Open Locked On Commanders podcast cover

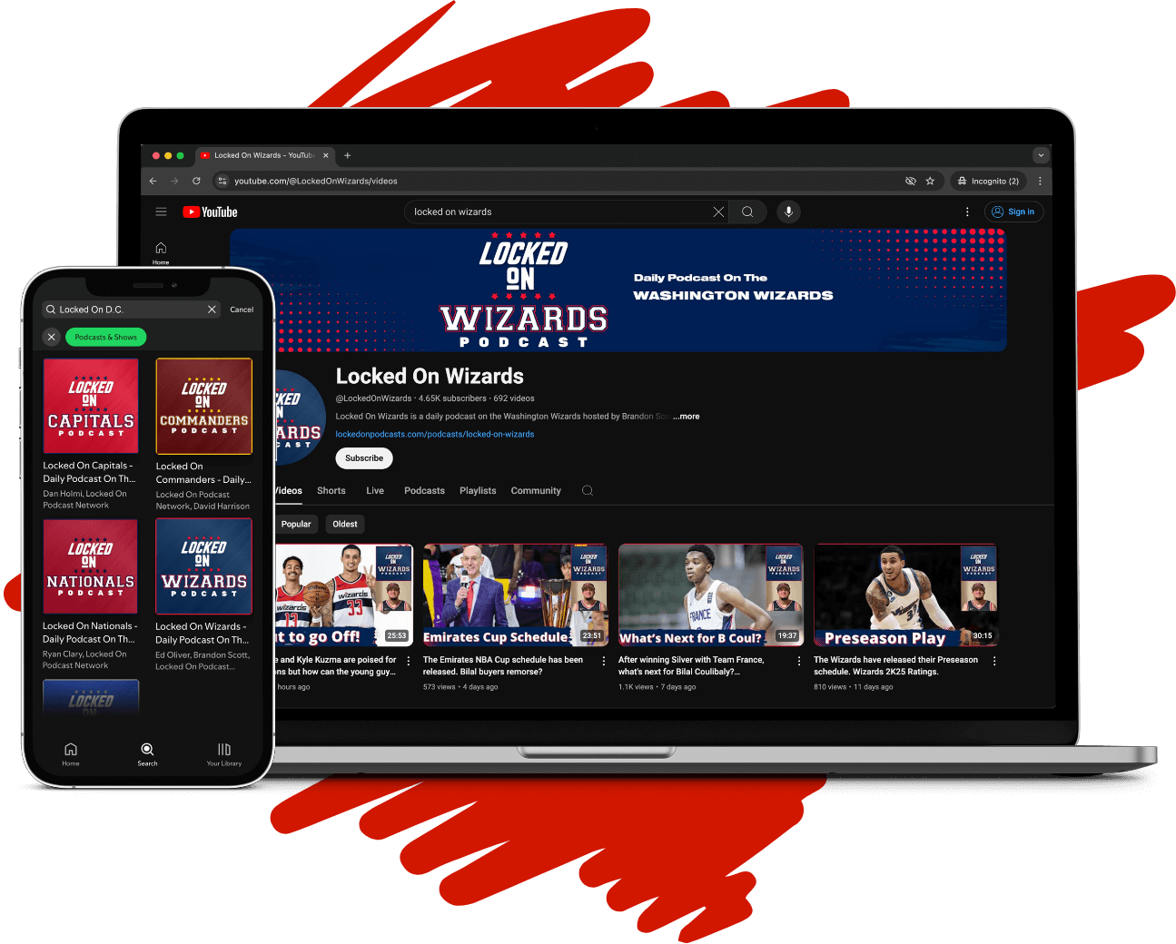[203, 406]
